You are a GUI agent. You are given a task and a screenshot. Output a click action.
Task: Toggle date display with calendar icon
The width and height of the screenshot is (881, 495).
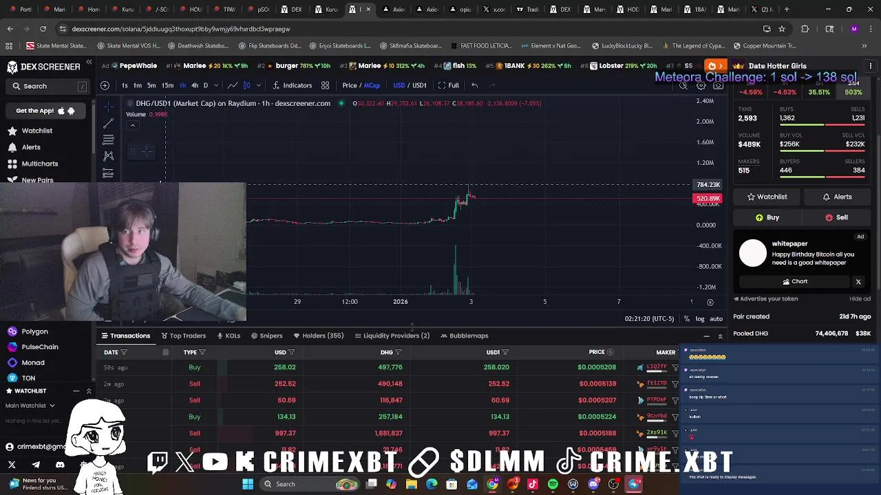pos(165,352)
